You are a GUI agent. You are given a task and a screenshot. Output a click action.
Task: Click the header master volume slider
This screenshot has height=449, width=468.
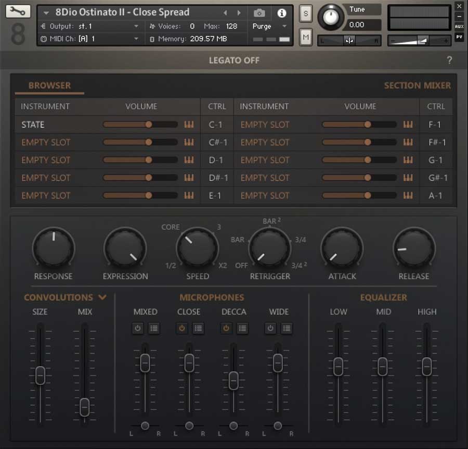(x=419, y=40)
